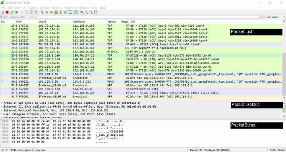This screenshot has width=286, height=152.
Task: Click the expert information status bar icon
Action: [x=2, y=150]
